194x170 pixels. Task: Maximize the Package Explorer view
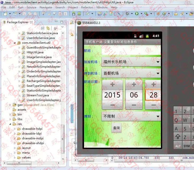click(x=62, y=22)
